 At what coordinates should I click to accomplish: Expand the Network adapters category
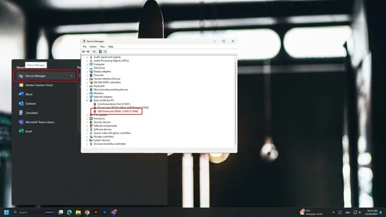pos(87,97)
